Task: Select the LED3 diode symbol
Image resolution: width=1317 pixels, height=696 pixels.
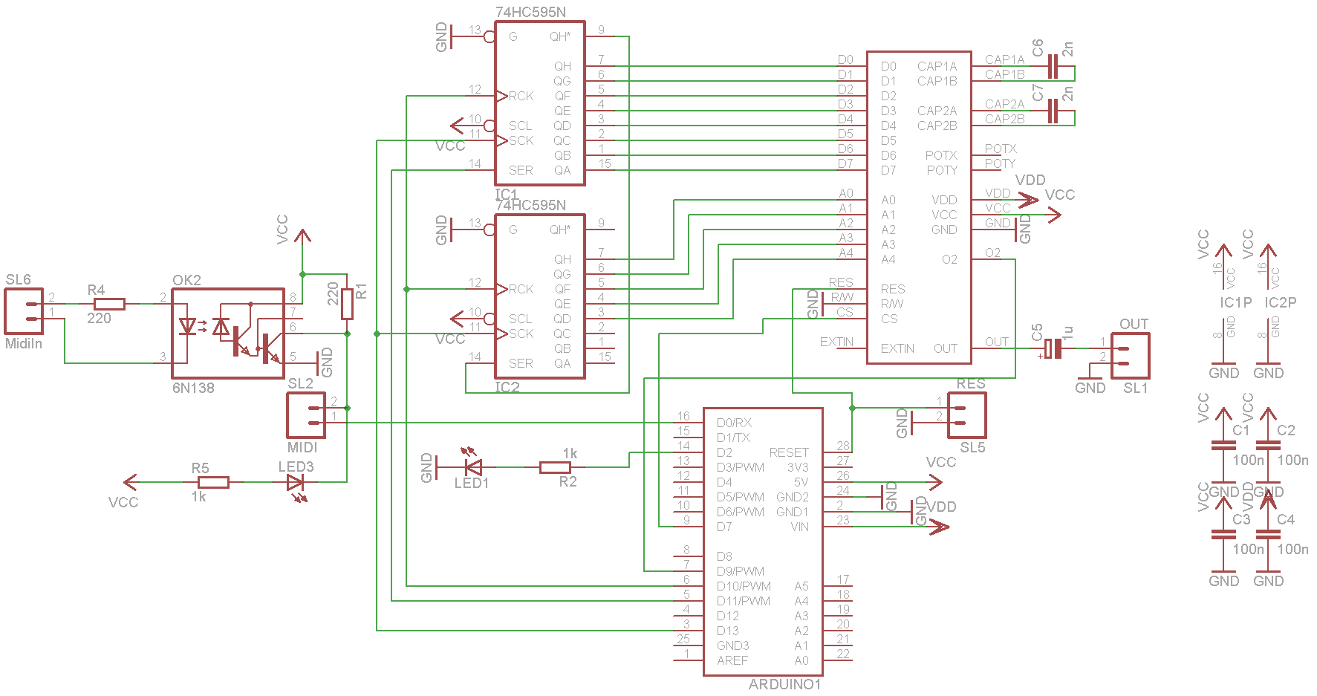Action: point(296,482)
